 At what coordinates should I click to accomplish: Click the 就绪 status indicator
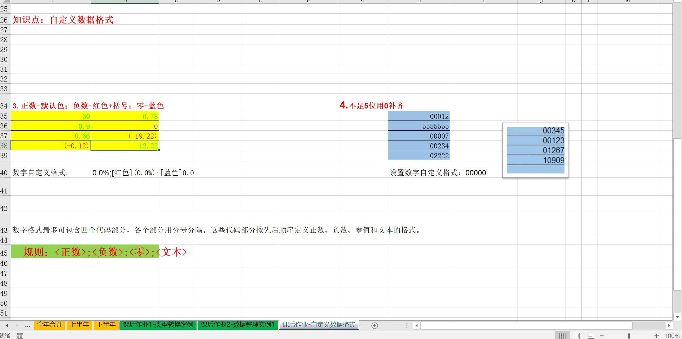click(x=5, y=336)
